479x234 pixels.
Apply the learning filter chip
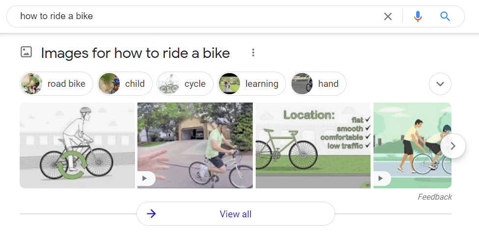pyautogui.click(x=251, y=84)
